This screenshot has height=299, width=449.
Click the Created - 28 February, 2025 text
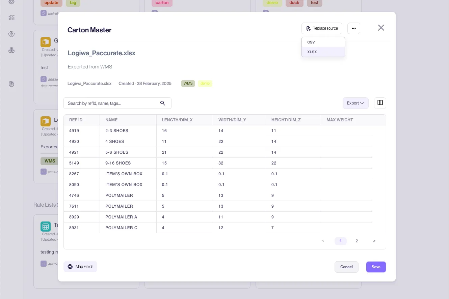tap(145, 84)
